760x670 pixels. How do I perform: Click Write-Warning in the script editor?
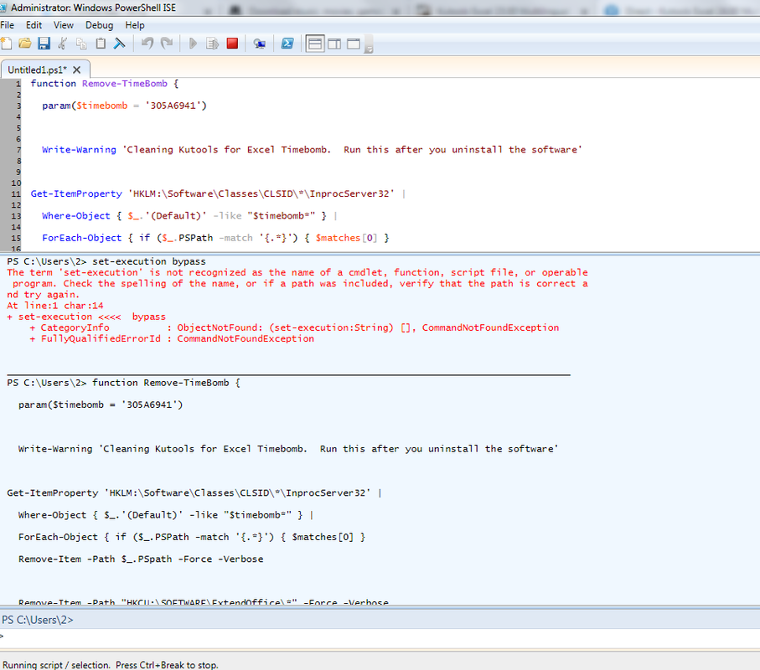[x=79, y=150]
